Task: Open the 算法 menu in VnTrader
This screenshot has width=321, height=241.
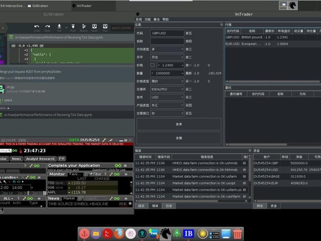Action: pos(157,19)
